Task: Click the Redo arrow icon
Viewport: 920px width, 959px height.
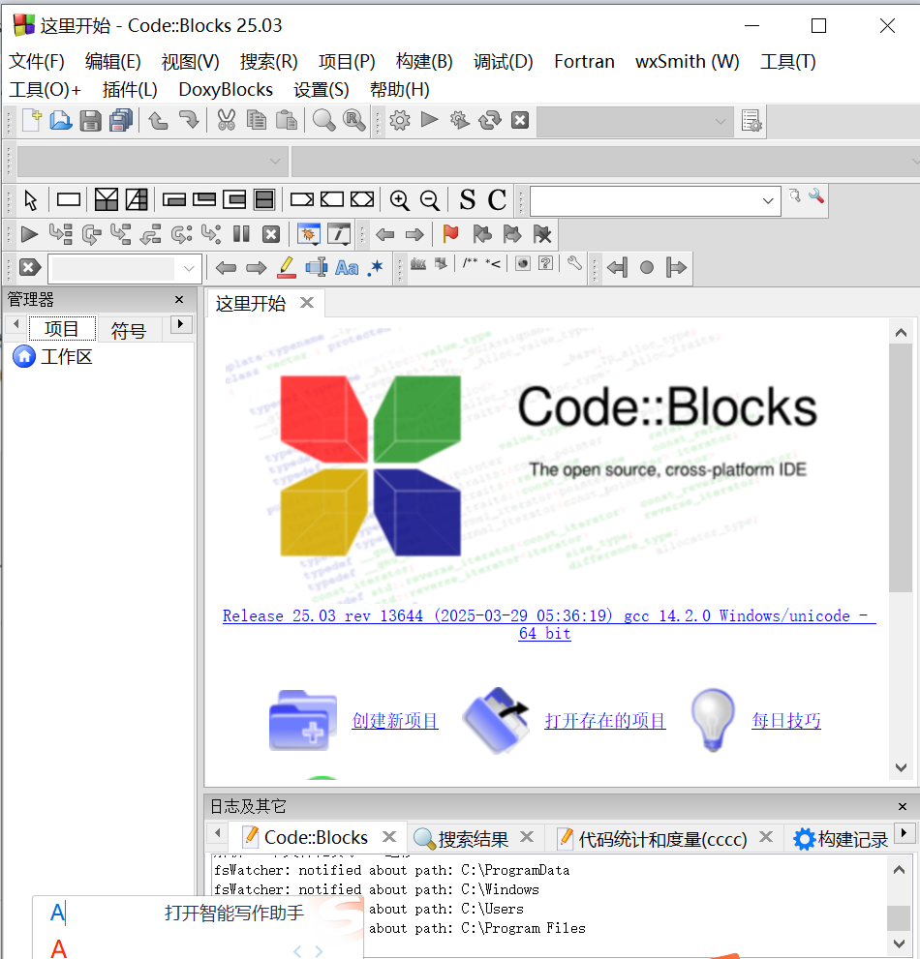Action: (x=189, y=121)
